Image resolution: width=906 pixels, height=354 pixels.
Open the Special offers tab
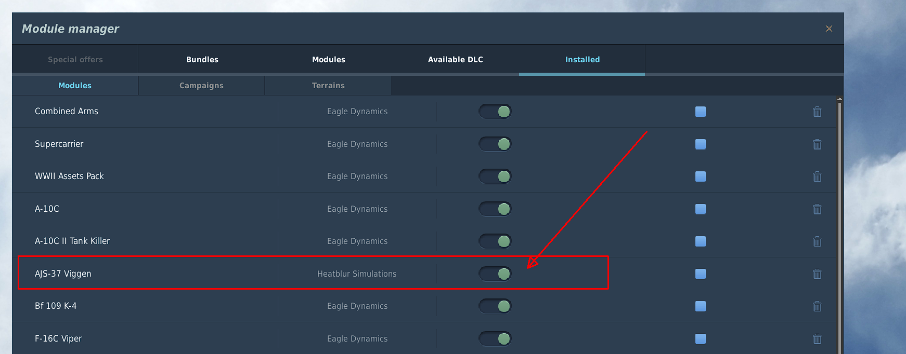(x=75, y=60)
